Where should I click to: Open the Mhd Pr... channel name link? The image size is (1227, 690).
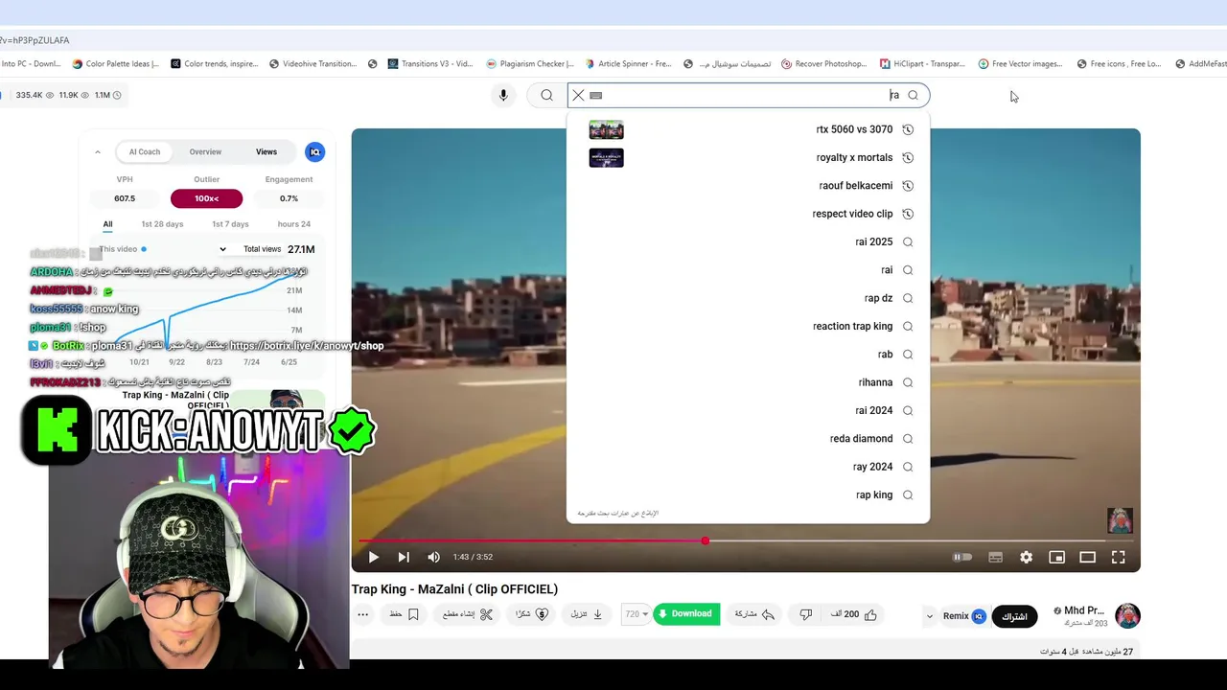pyautogui.click(x=1083, y=610)
